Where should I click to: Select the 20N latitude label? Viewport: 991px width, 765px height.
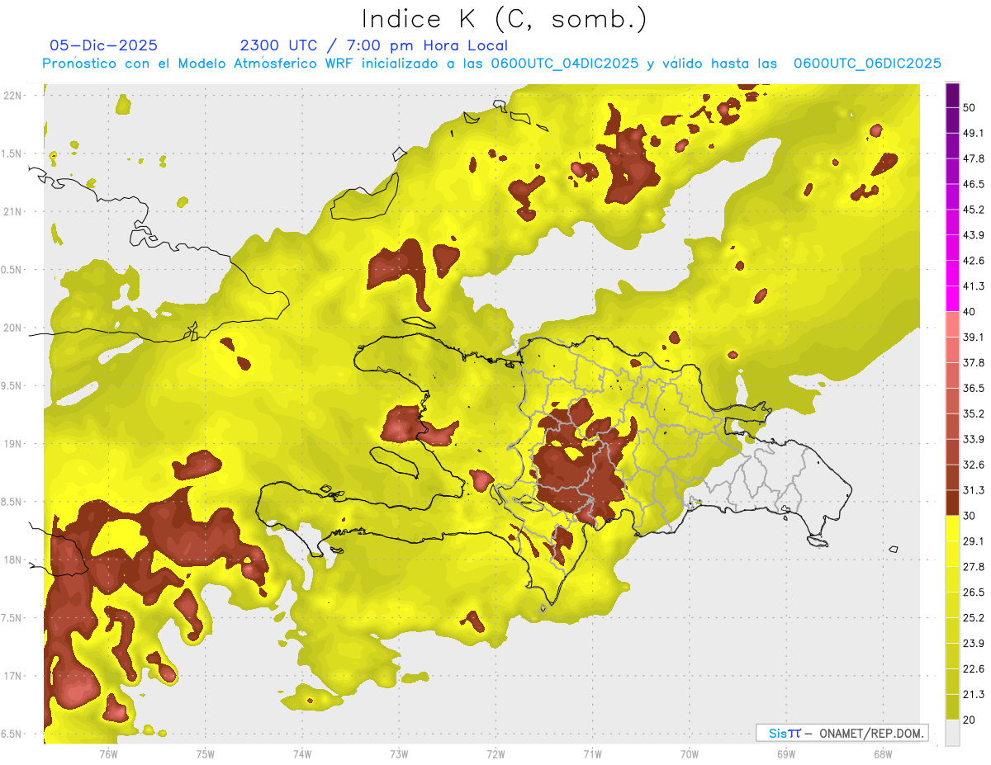[13, 328]
